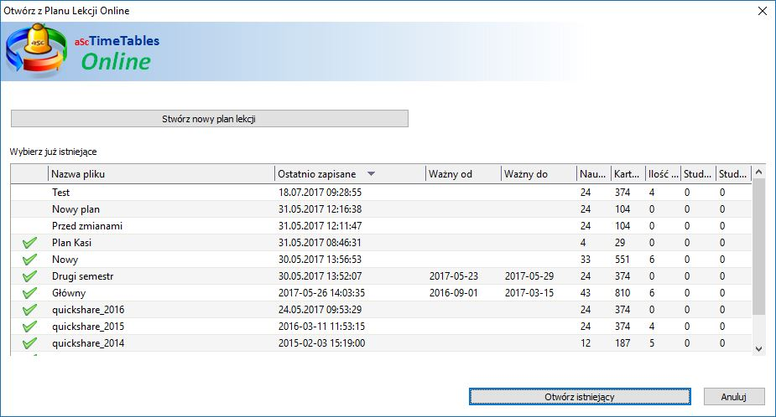Toggle sort arrow on Ostatnio zapisane column
776x417 pixels.
point(371,174)
